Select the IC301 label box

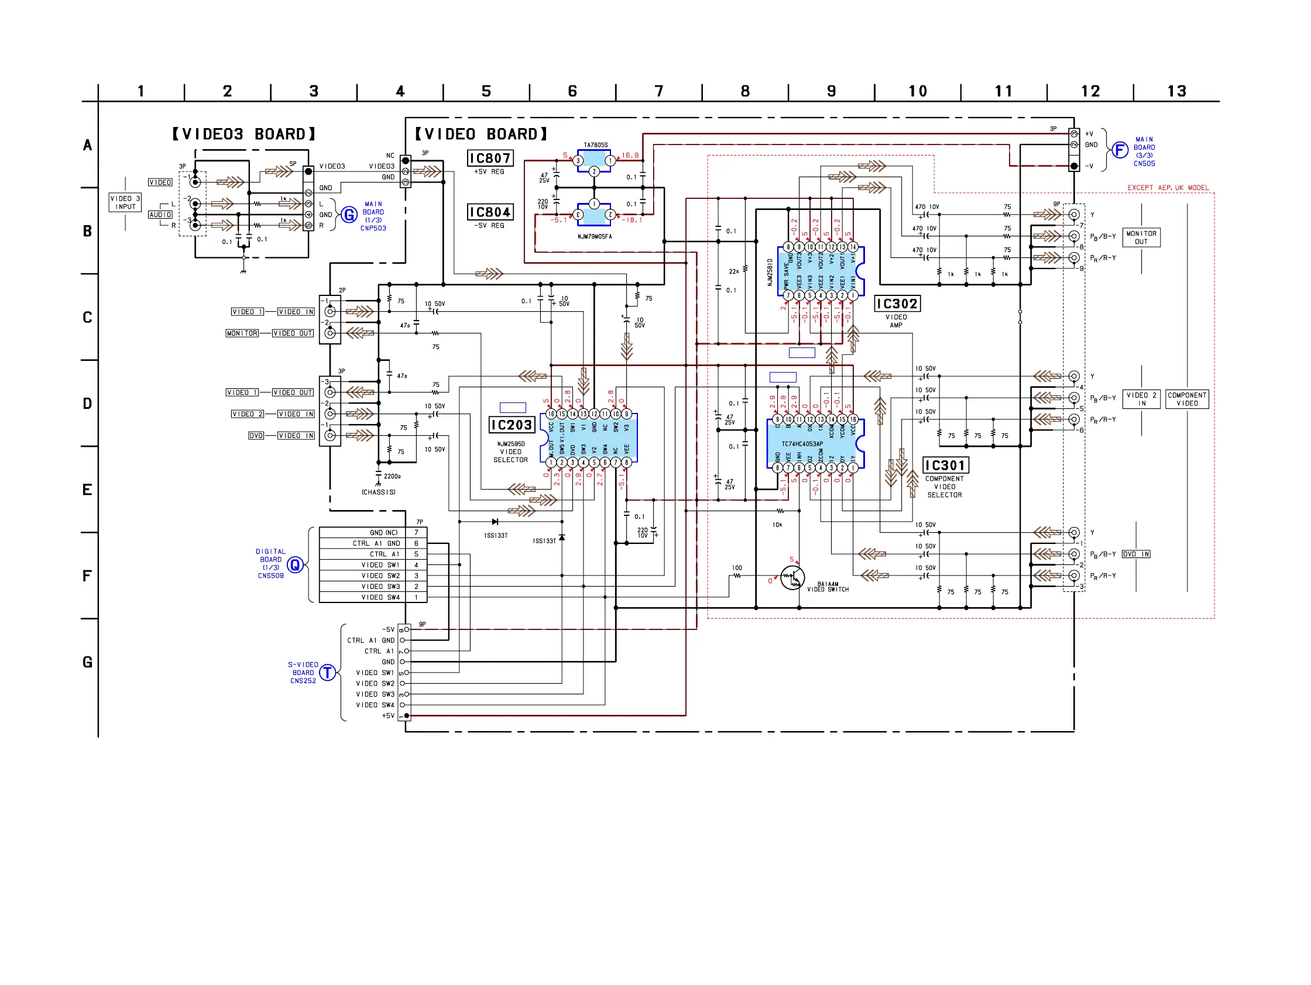[945, 465]
